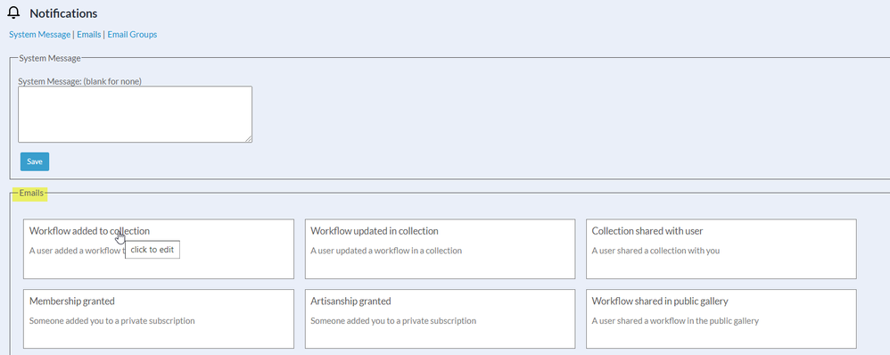
Task: Click inside the System Message text area
Action: [135, 114]
